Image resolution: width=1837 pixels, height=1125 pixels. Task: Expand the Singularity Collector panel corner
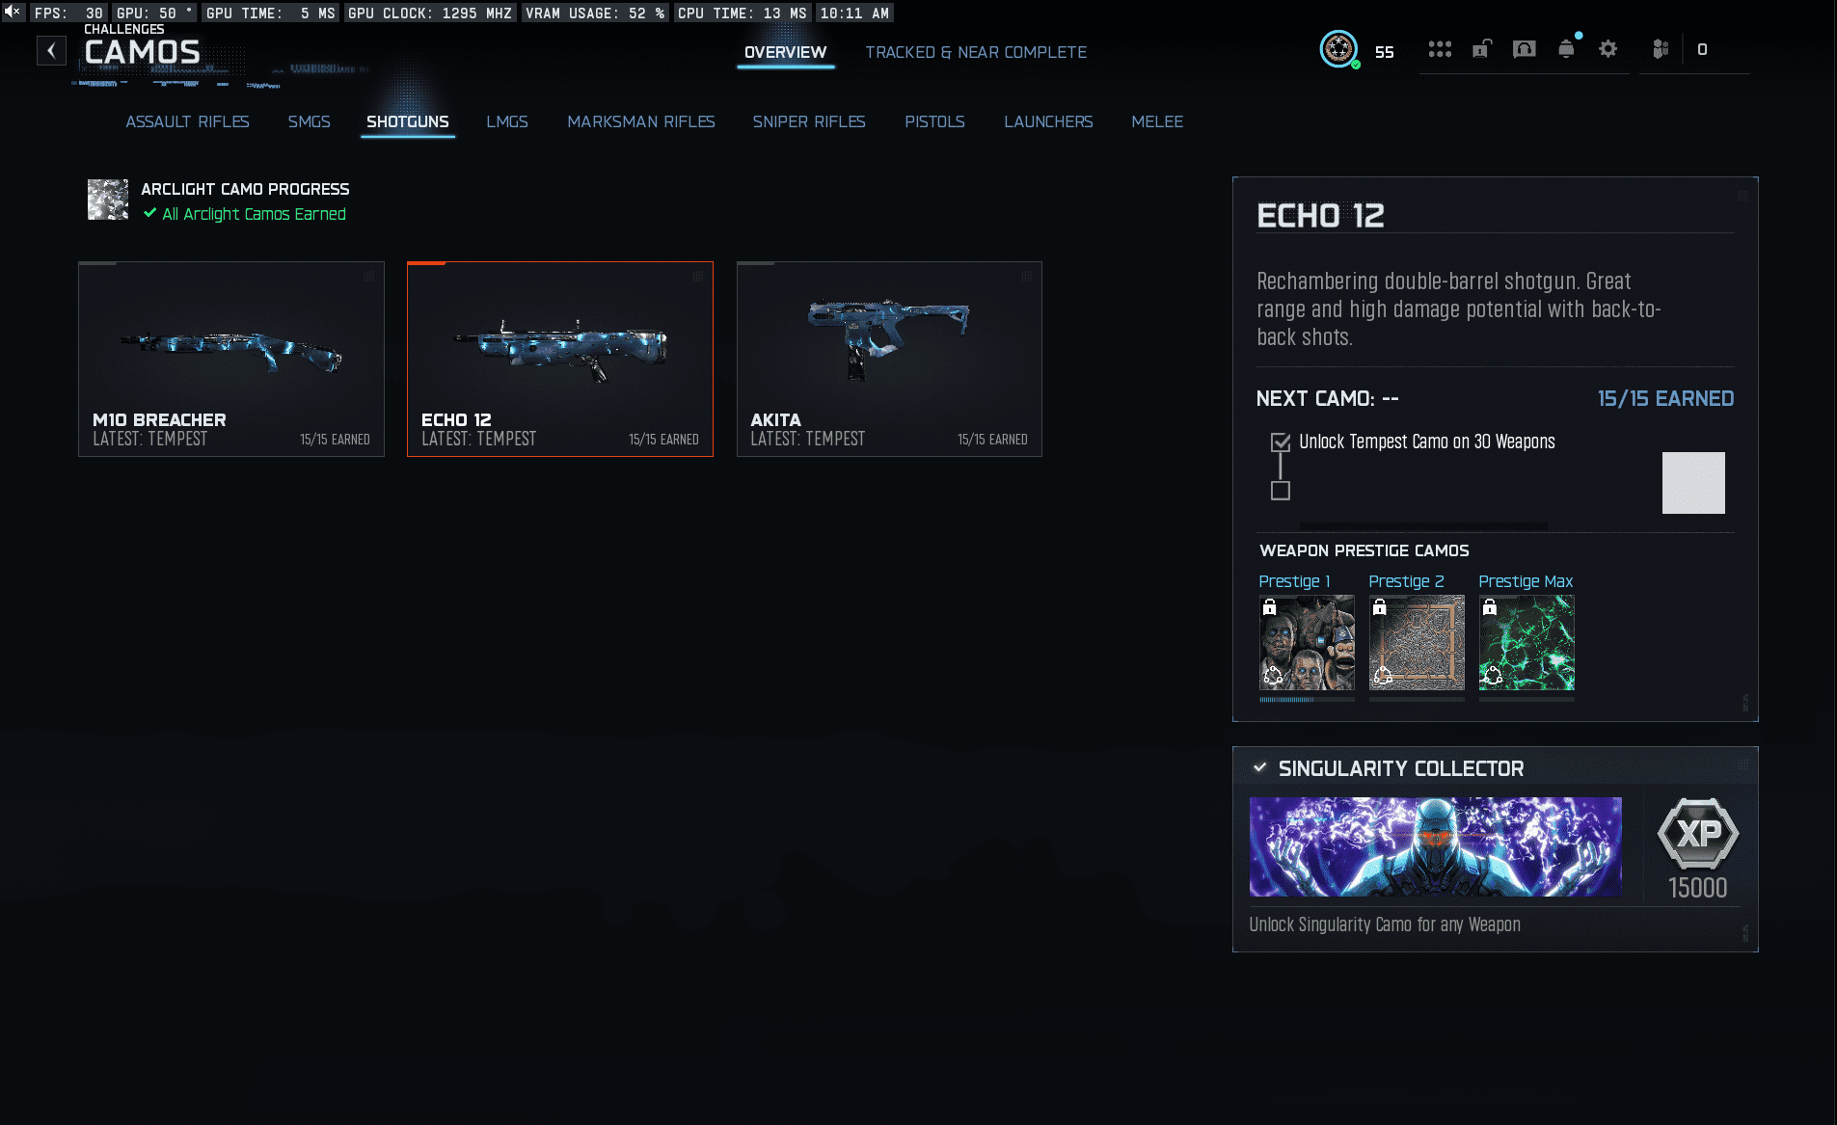[1742, 765]
